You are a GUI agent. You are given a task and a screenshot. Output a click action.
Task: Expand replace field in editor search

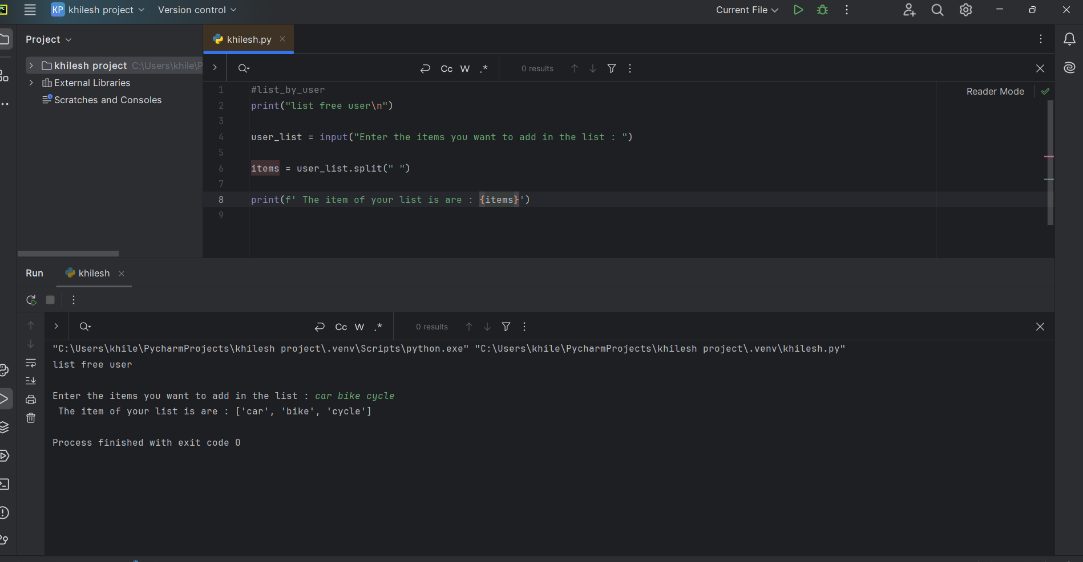click(x=215, y=67)
